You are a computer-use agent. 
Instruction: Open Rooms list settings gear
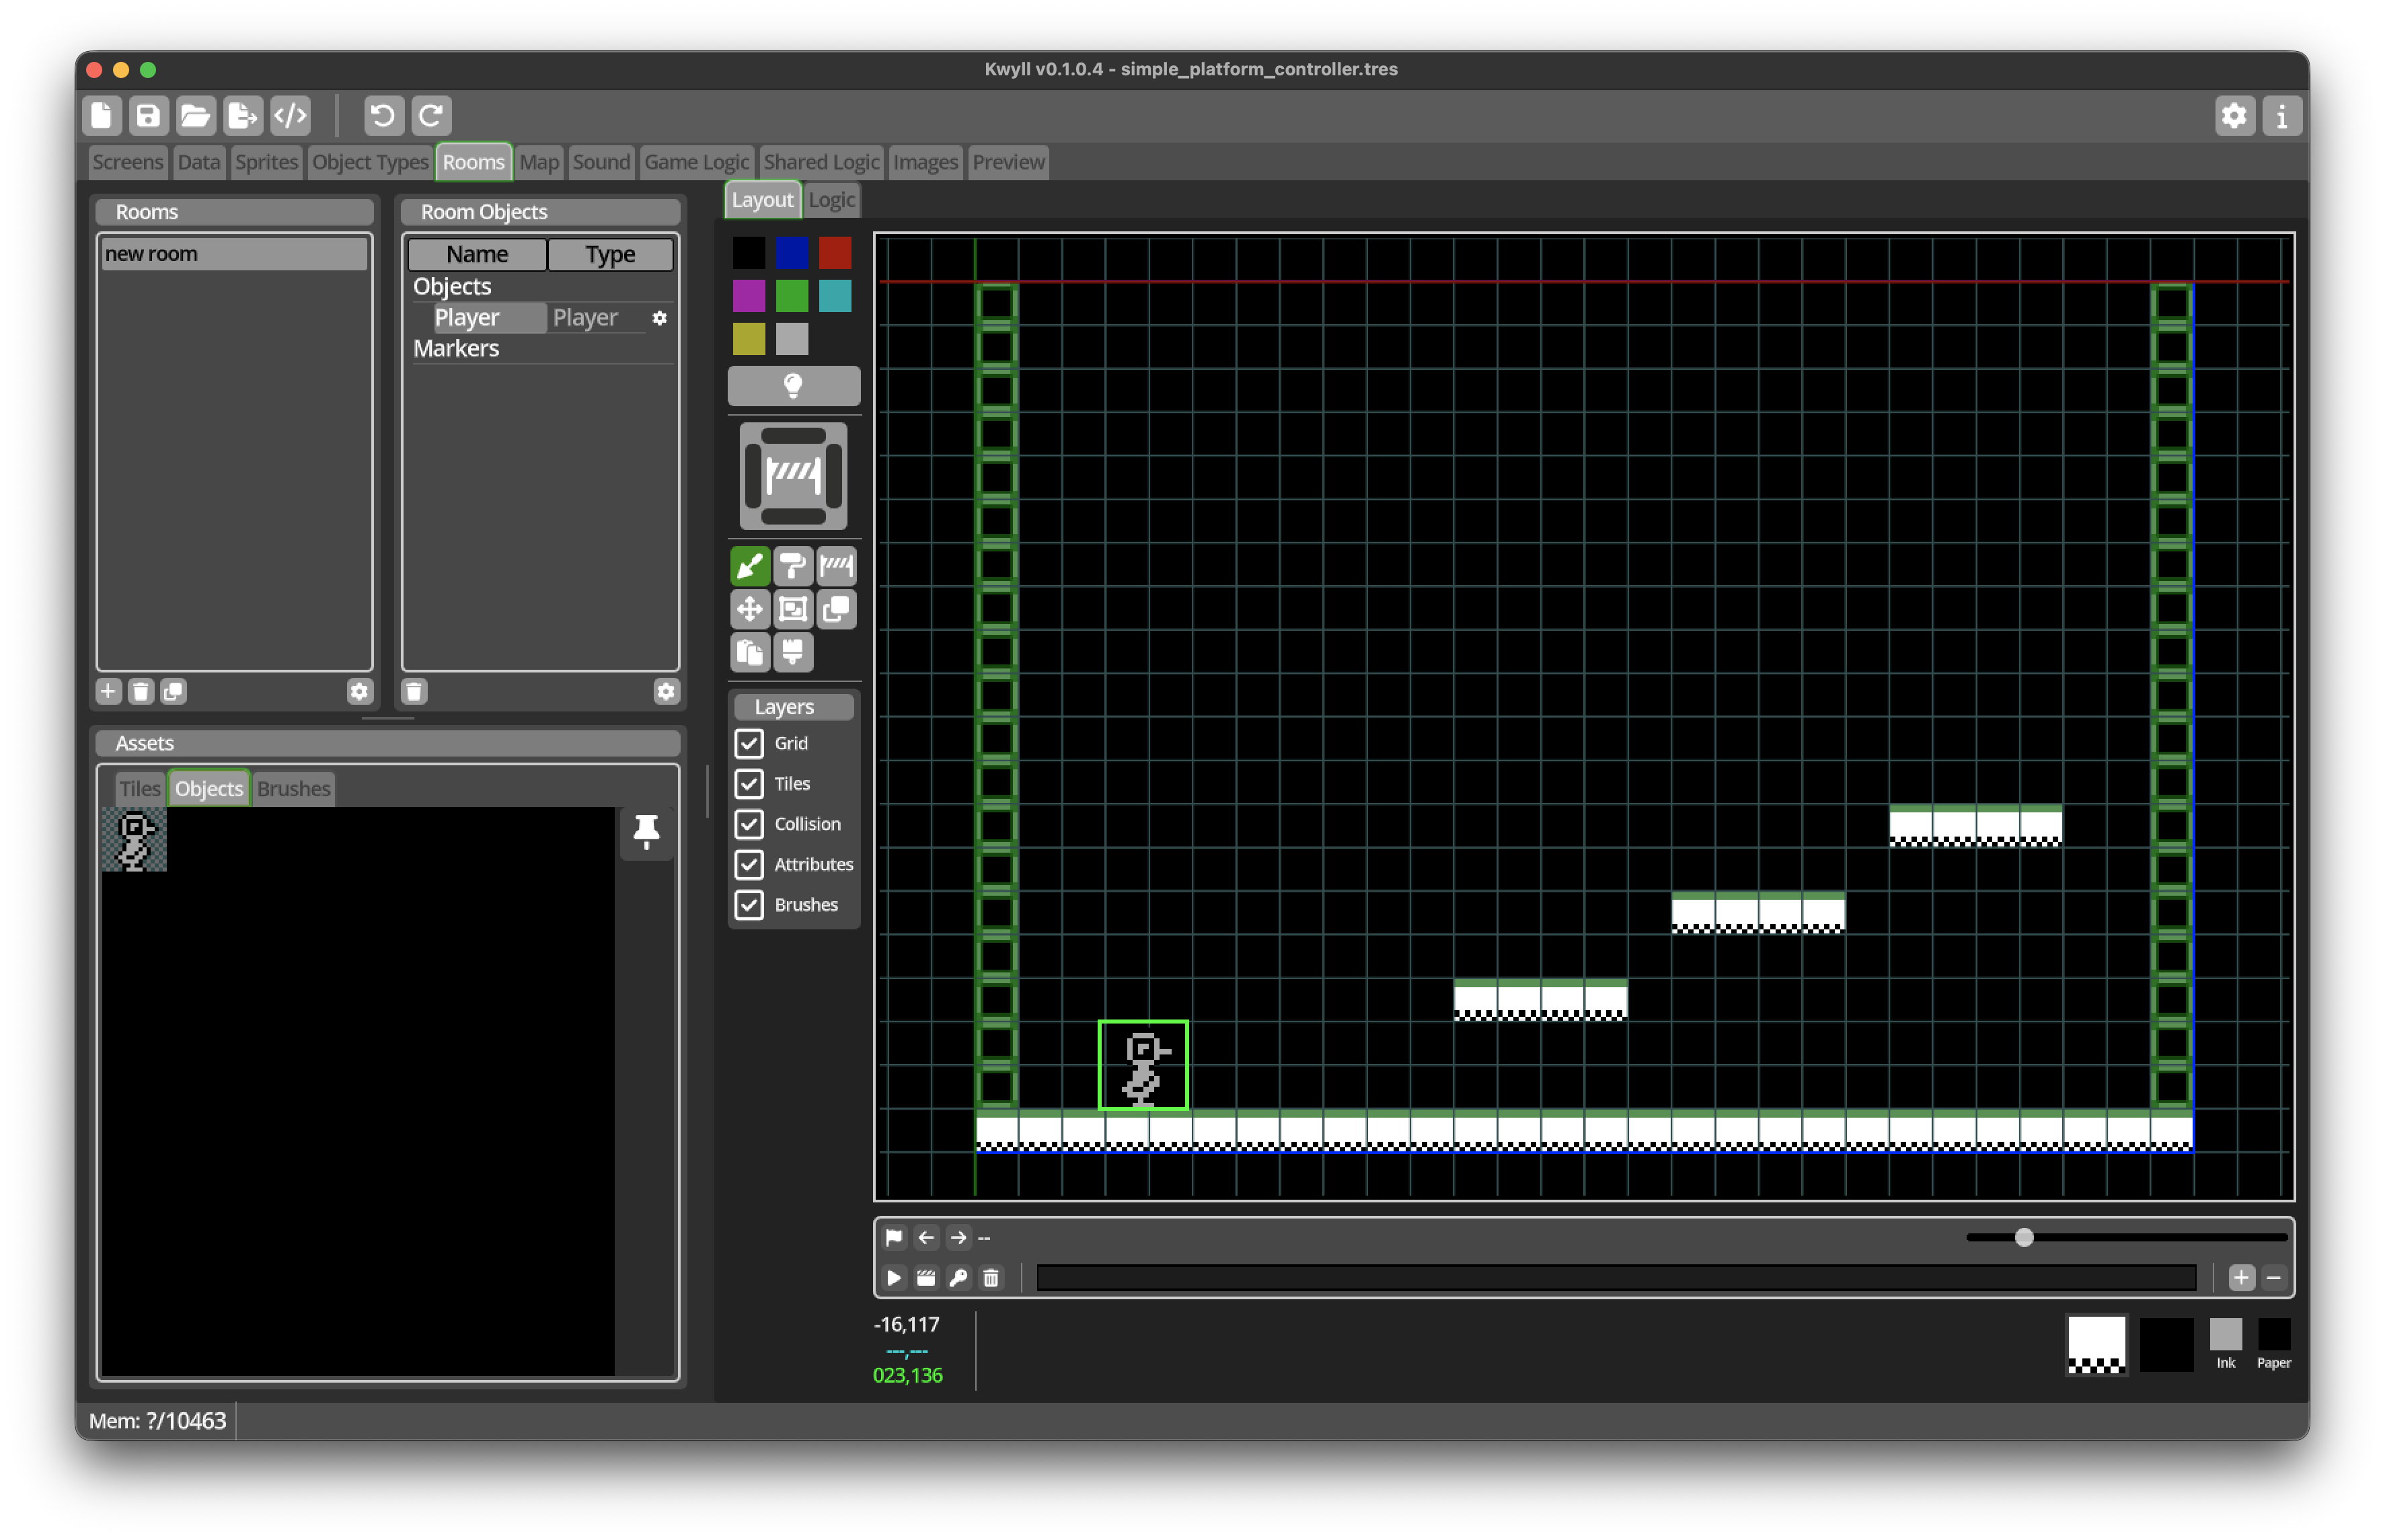[x=359, y=692]
